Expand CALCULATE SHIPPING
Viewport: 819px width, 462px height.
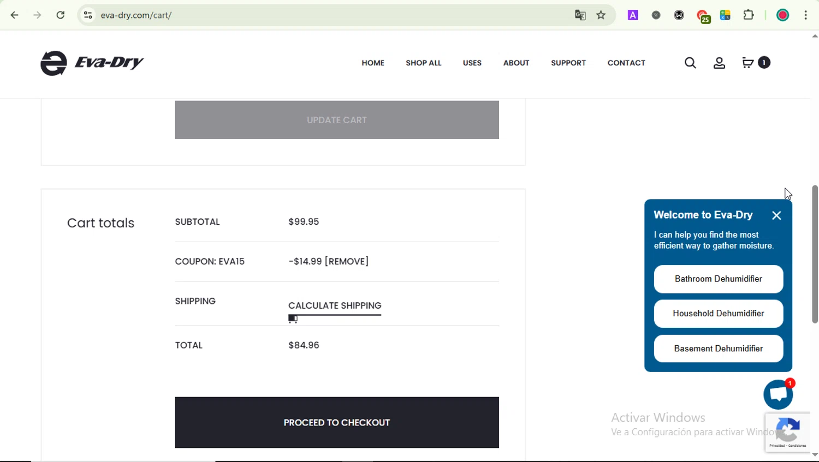click(335, 305)
